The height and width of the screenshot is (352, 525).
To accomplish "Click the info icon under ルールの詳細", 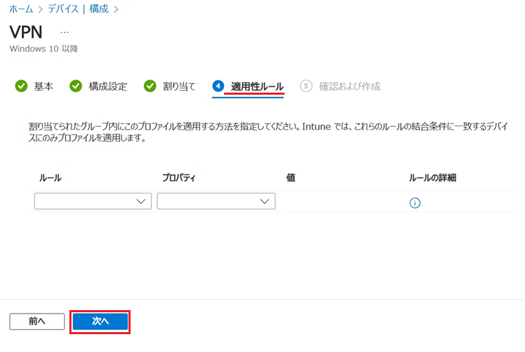I will [x=415, y=203].
